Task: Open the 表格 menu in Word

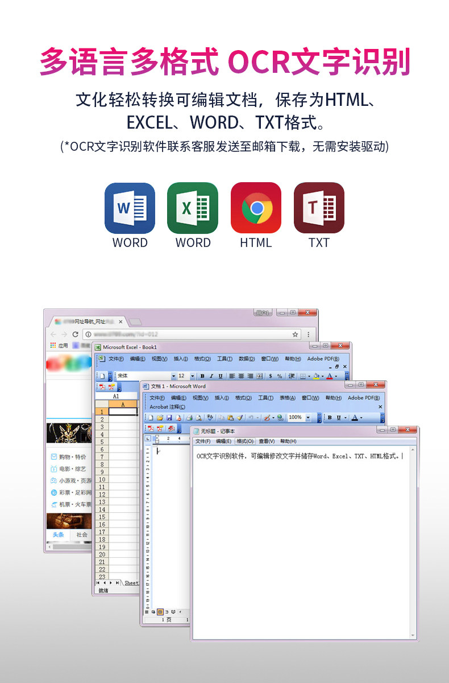Action: coord(287,398)
